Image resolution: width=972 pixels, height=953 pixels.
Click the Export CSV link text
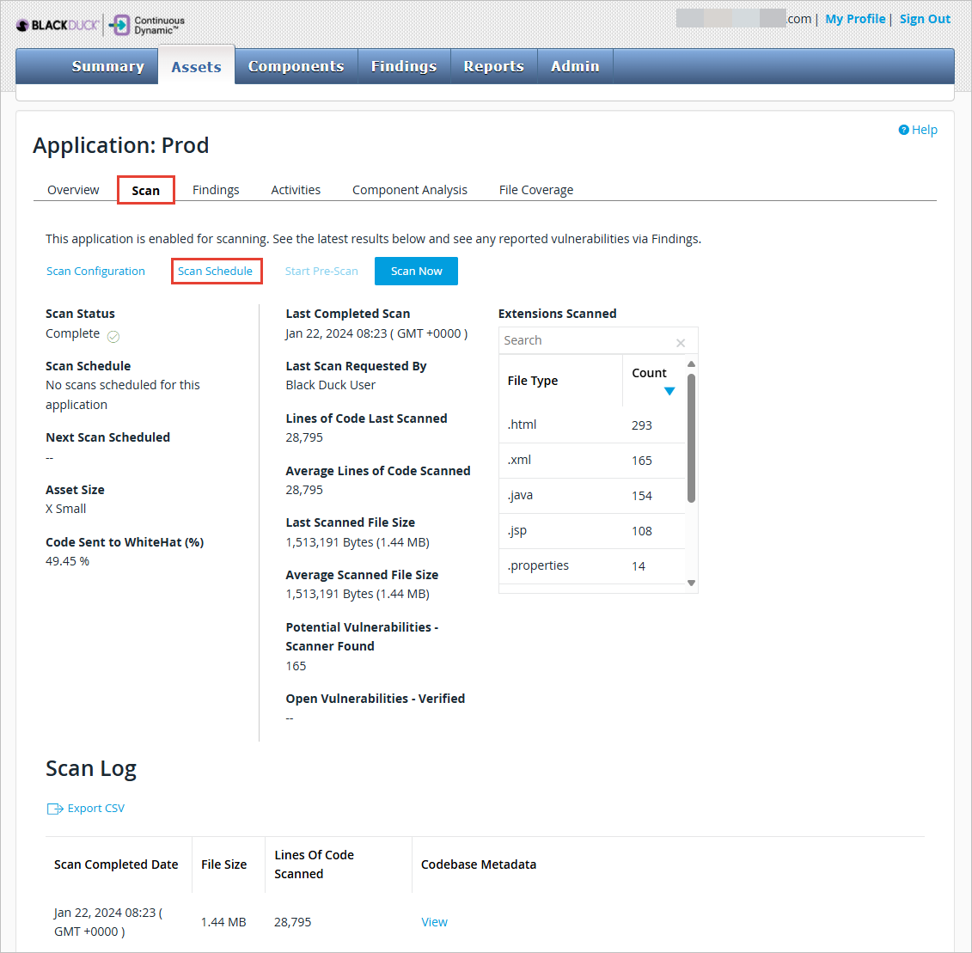96,808
